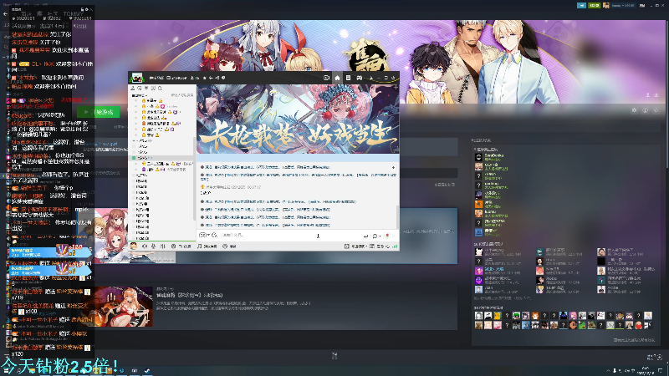Click the green button in Steam top right
Viewport: 669px width, 376px height.
click(x=594, y=6)
